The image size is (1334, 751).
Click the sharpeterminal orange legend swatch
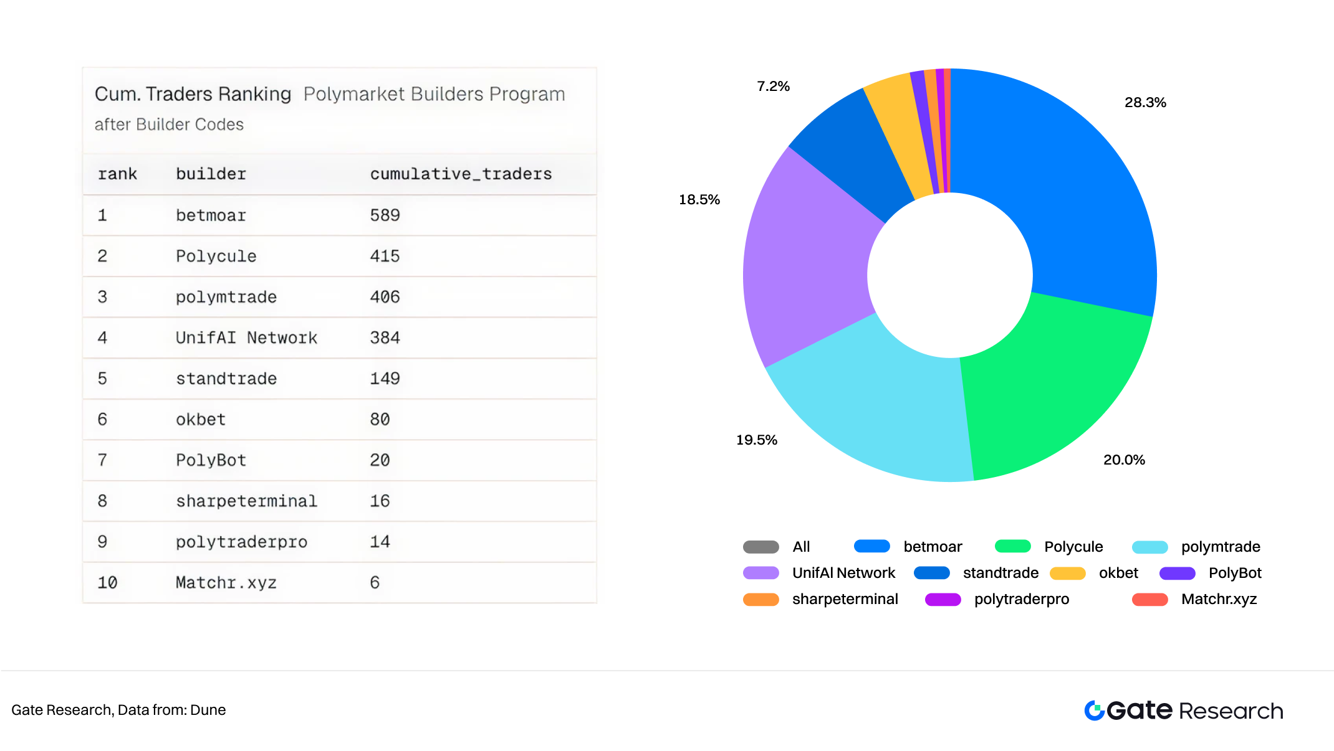click(761, 599)
